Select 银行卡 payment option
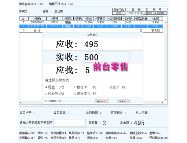Image resolution: width=187 pixels, height=143 pixels. tap(81, 87)
